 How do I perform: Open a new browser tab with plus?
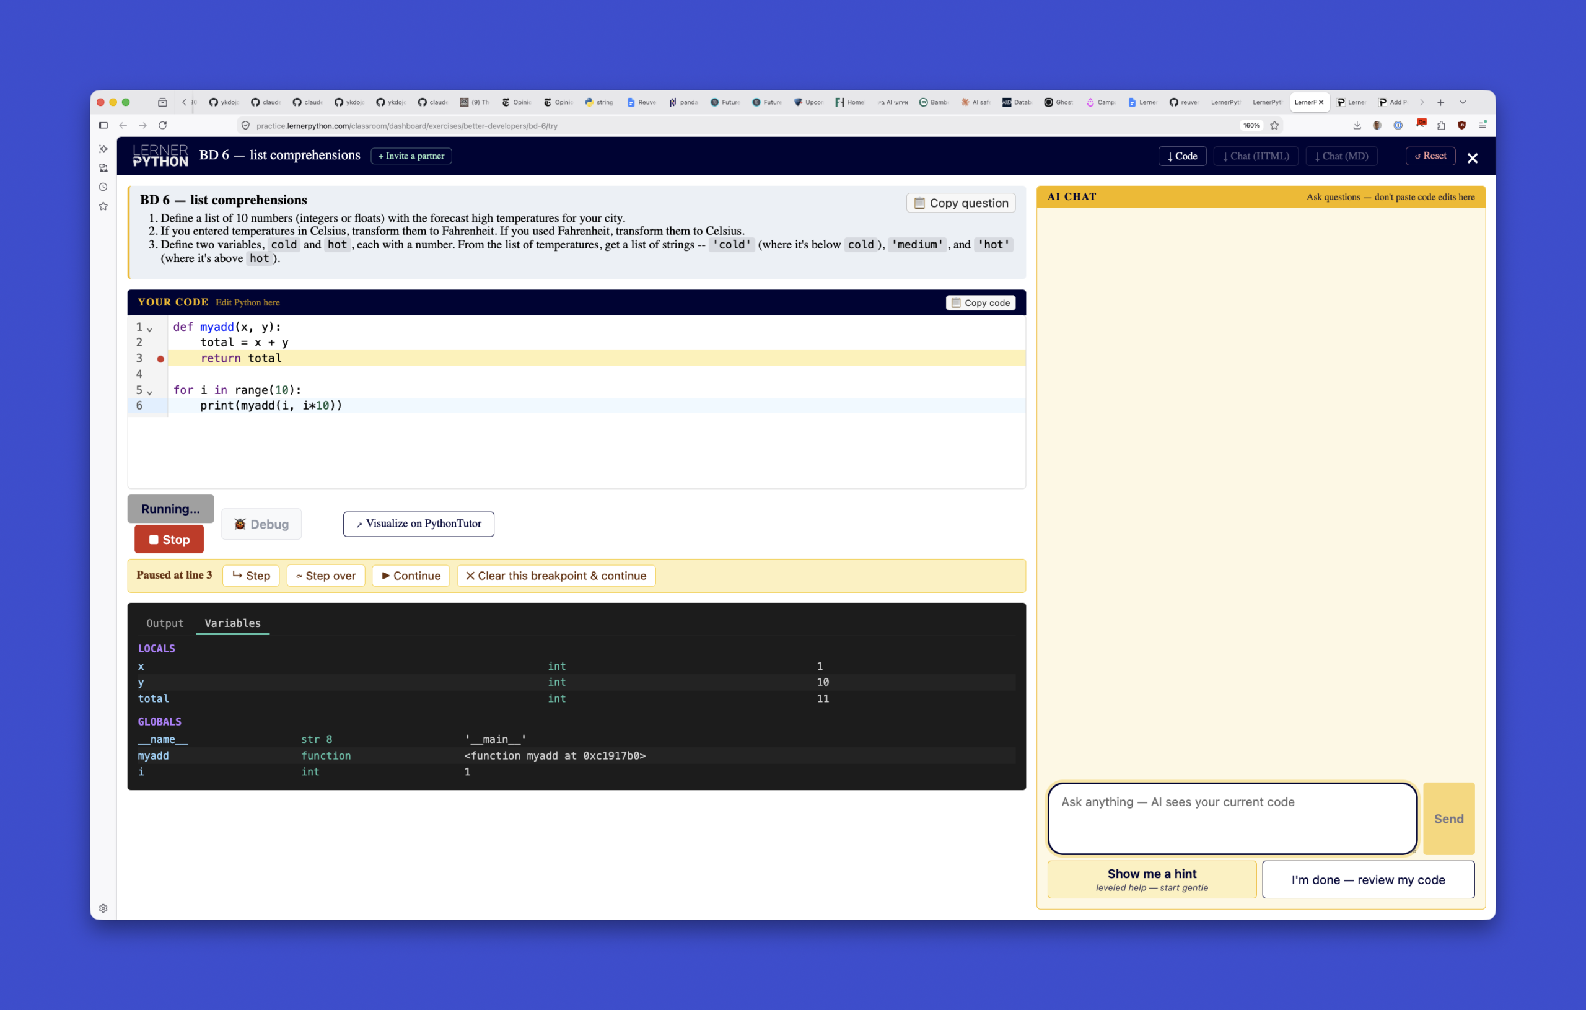pyautogui.click(x=1440, y=102)
